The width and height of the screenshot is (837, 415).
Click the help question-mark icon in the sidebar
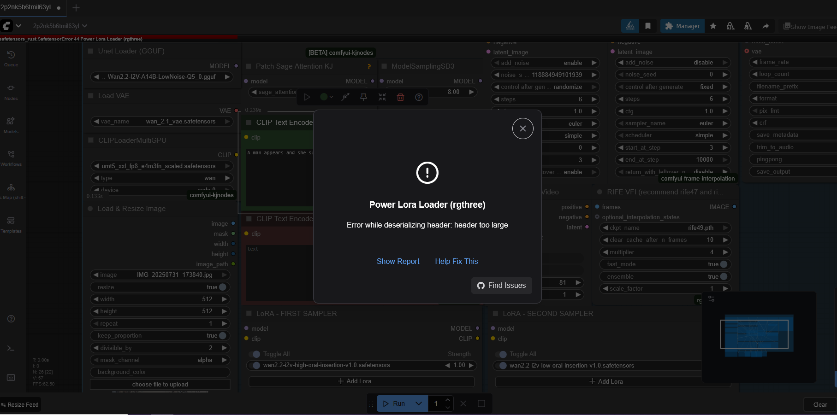click(11, 319)
